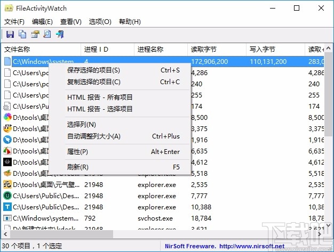The width and height of the screenshot is (334, 252).
Task: Click the yellow 元 icon in file list
Action: pyautogui.click(x=7, y=184)
